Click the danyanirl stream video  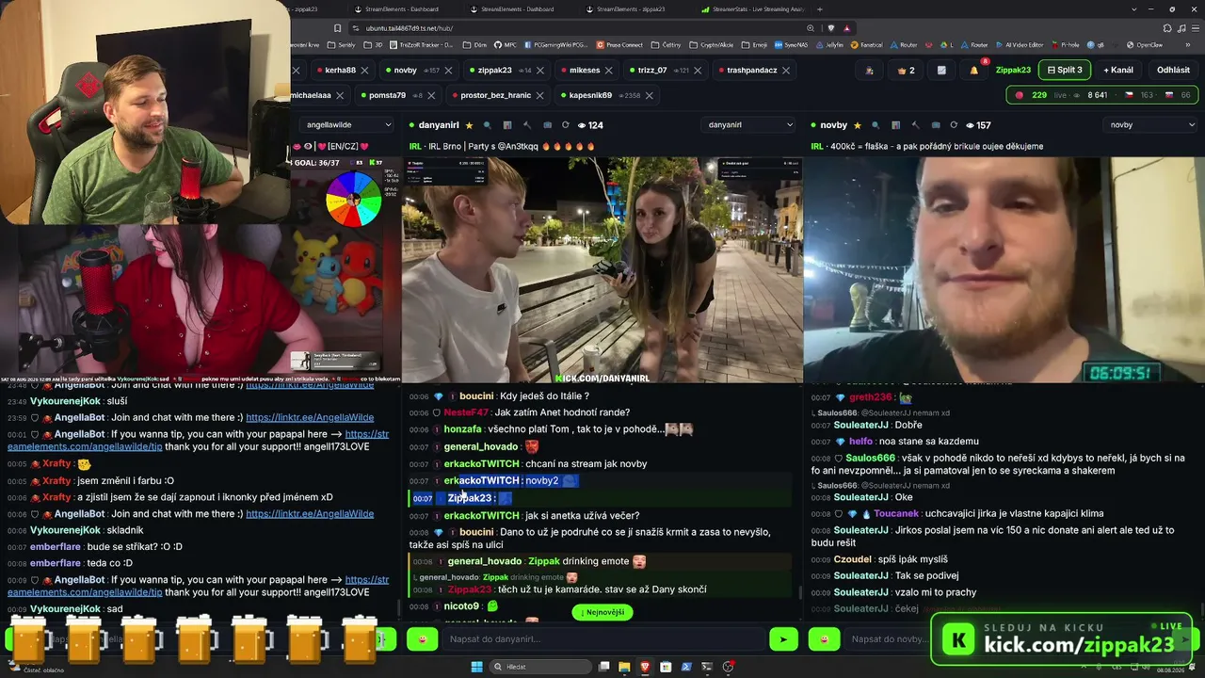click(602, 269)
